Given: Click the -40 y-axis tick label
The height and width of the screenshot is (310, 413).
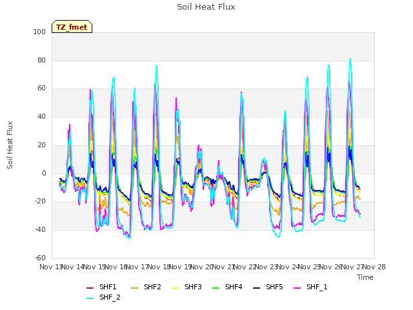Looking at the screenshot, I should [x=40, y=230].
